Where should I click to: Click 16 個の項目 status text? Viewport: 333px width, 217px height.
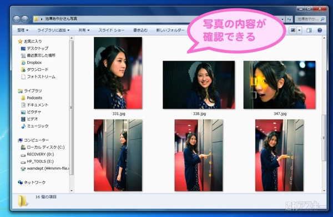click(46, 197)
